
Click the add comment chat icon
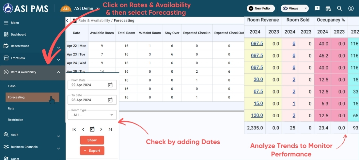tap(317, 8)
